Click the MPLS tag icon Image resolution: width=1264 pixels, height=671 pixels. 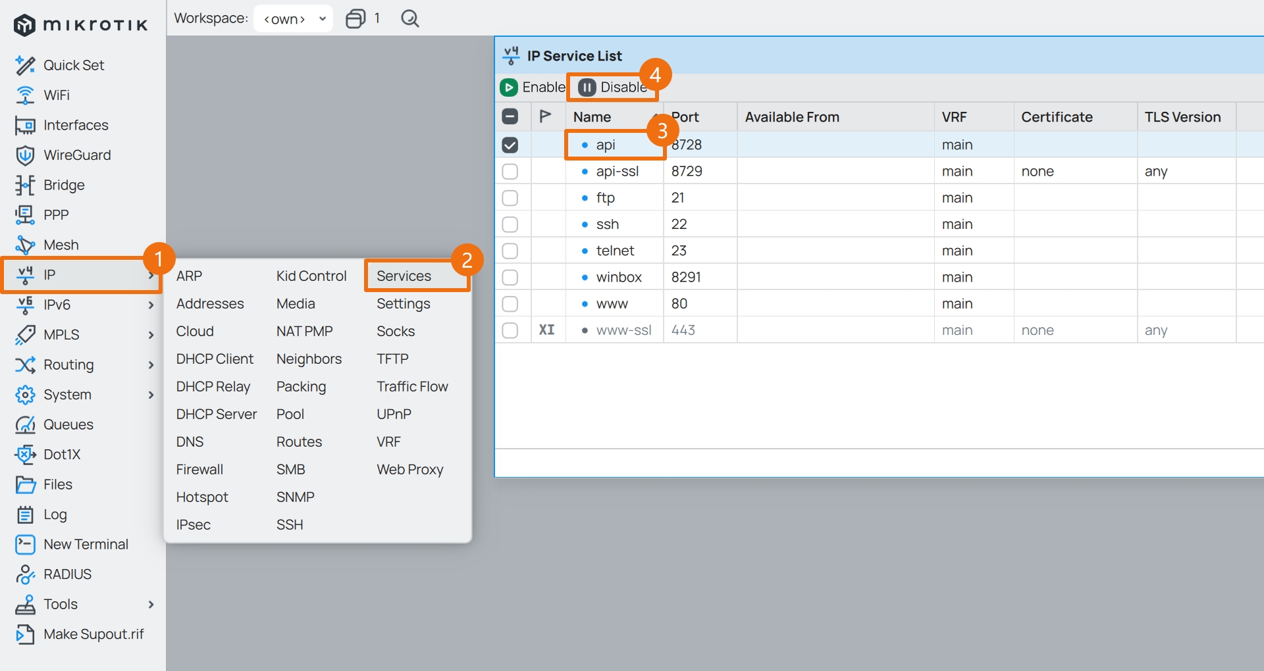[x=25, y=335]
